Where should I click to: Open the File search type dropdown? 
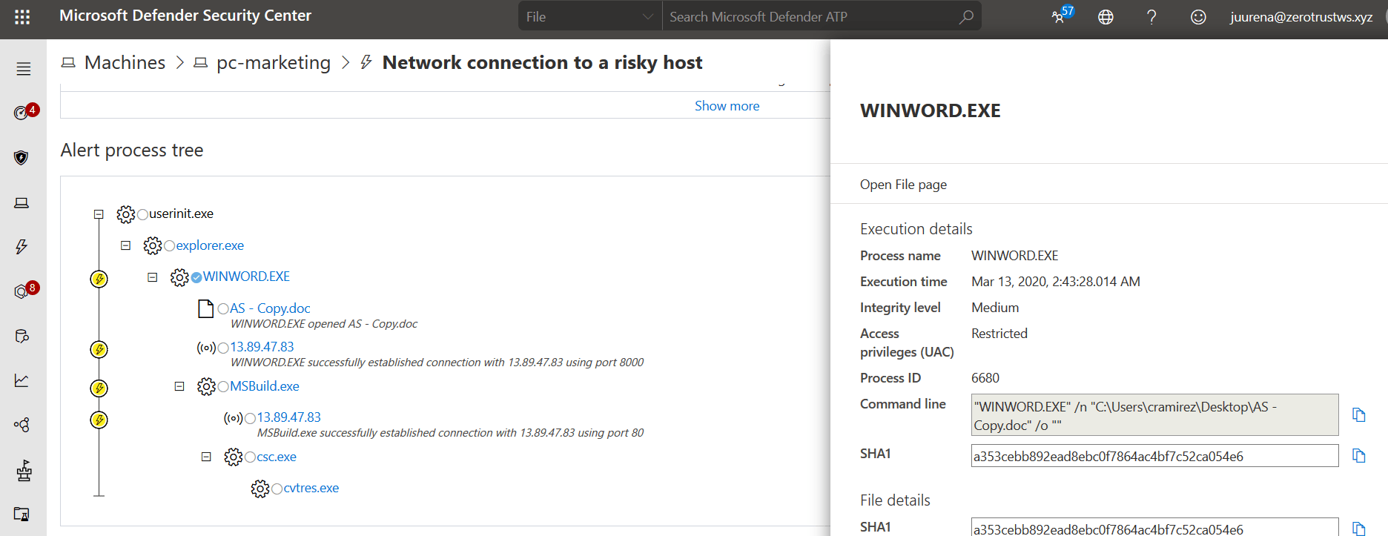[x=590, y=16]
